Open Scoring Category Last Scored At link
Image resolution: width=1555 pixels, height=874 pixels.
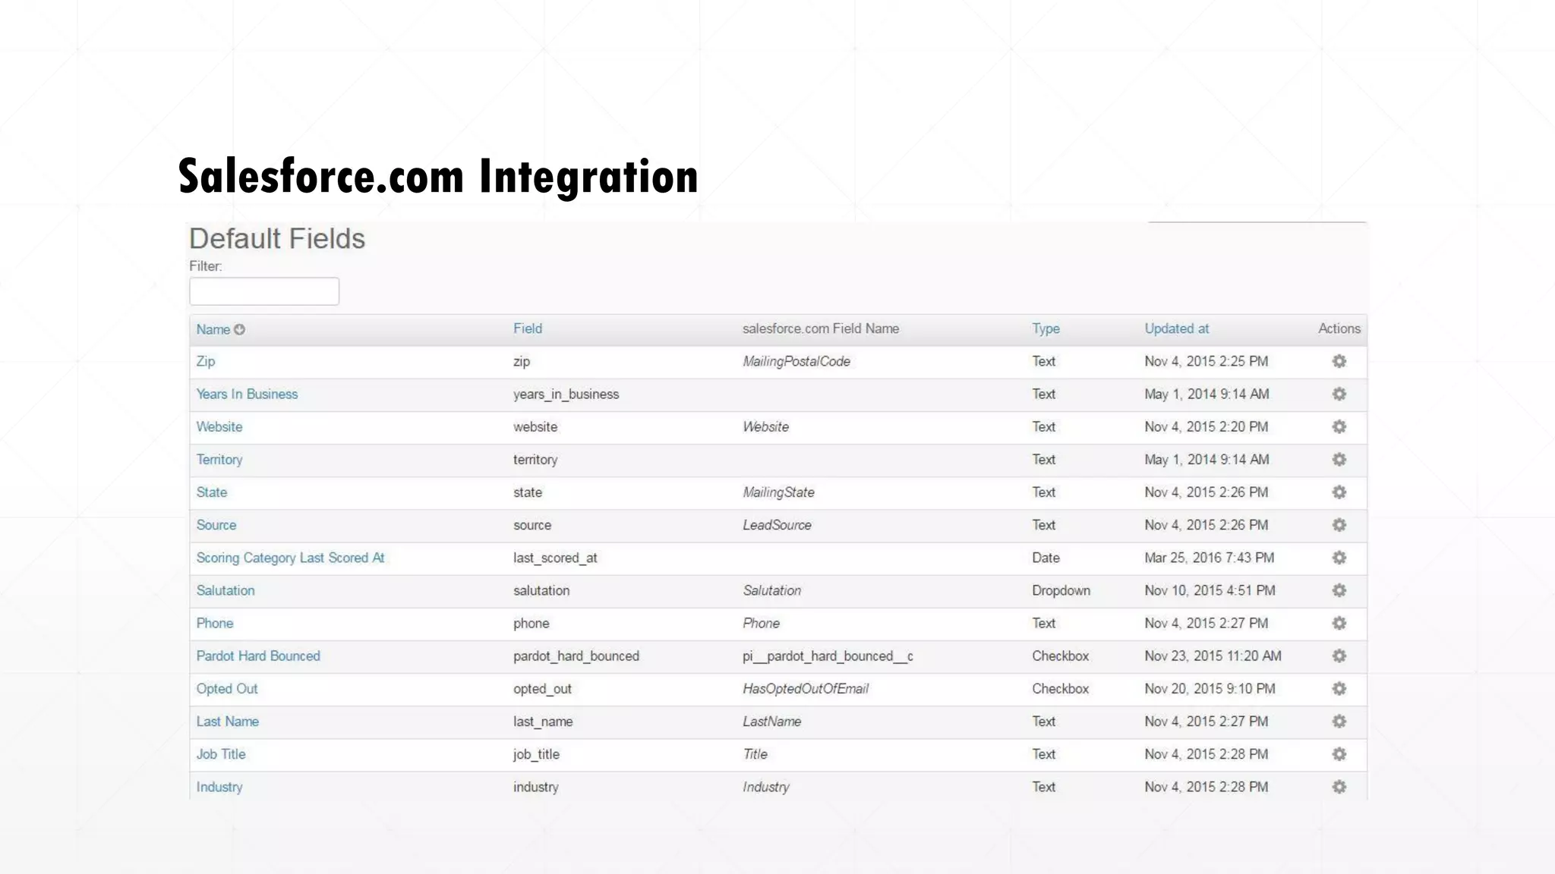290,558
